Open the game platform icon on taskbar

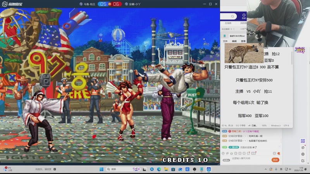[x=209, y=169]
